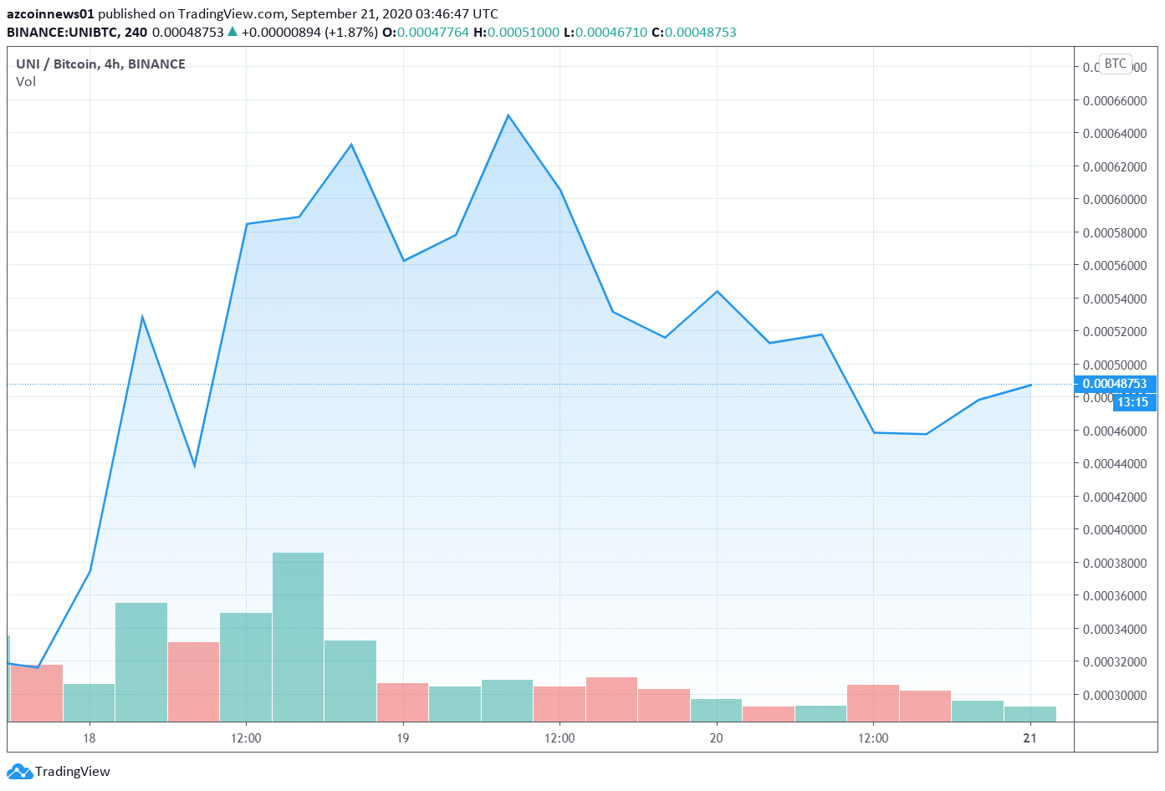Click bold date marker 21 on time axis
Viewport: 1165px width, 791px height.
(1030, 737)
